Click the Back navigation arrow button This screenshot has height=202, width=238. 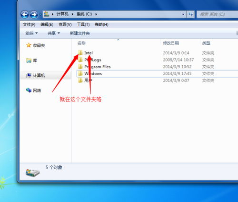pyautogui.click(x=25, y=15)
